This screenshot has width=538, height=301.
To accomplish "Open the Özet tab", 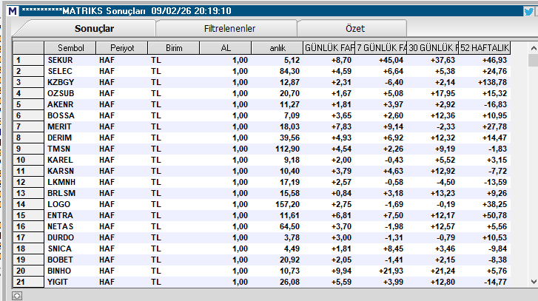I will [x=355, y=28].
